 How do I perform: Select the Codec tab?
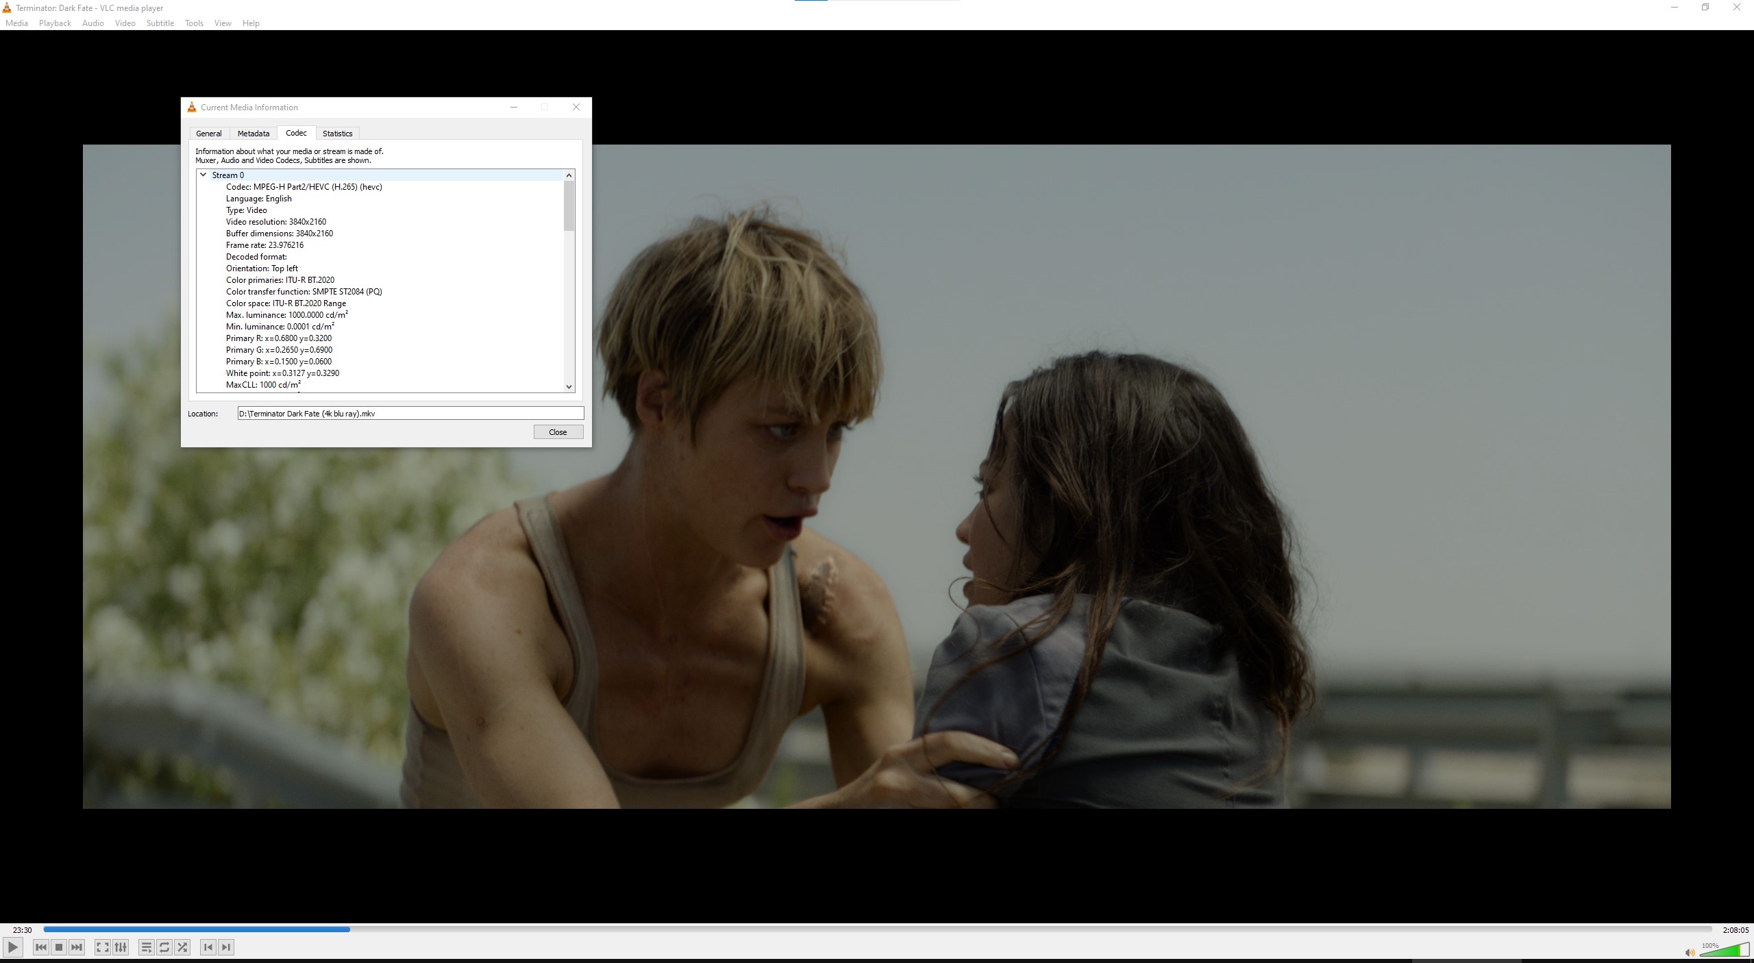pos(296,133)
